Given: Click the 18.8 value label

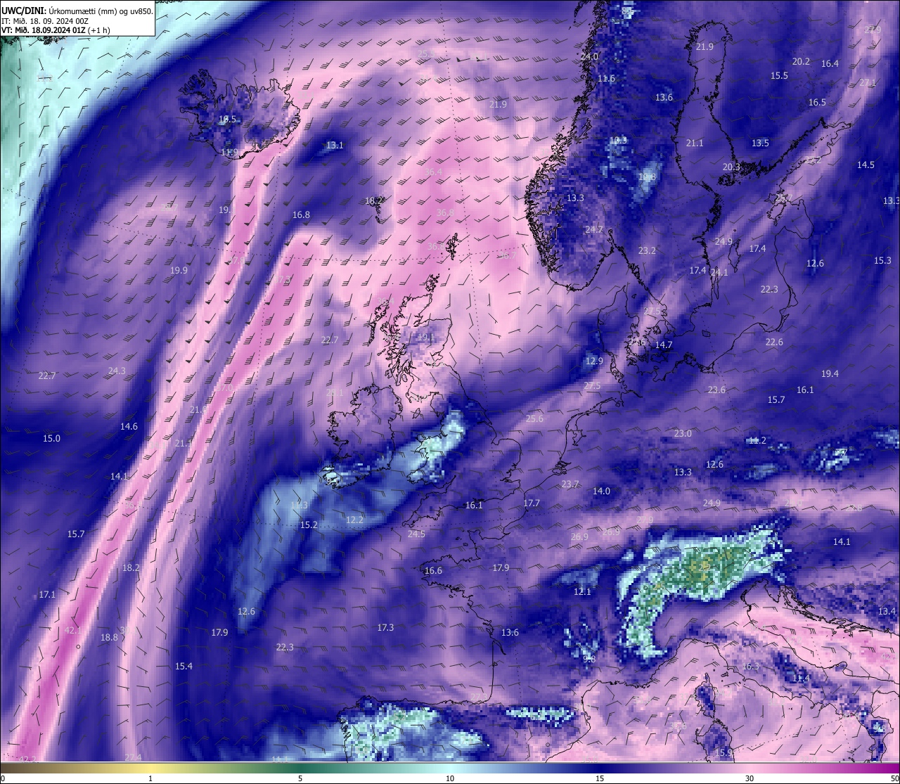Looking at the screenshot, I should (x=109, y=638).
